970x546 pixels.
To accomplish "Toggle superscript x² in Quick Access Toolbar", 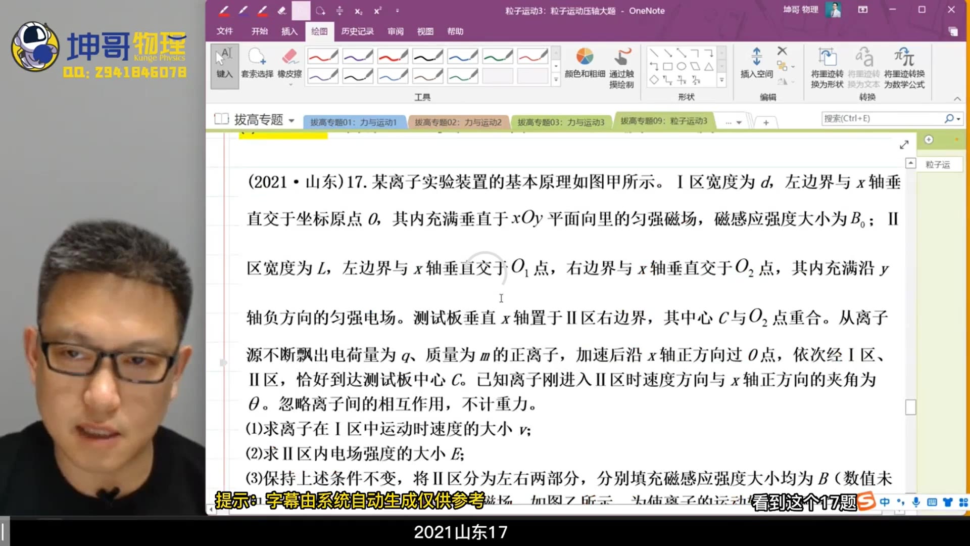I will pyautogui.click(x=377, y=10).
